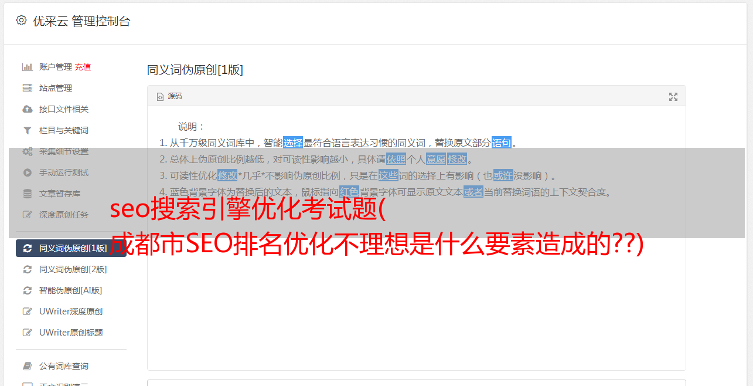Click the server icon beside 站点管理

pos(27,88)
